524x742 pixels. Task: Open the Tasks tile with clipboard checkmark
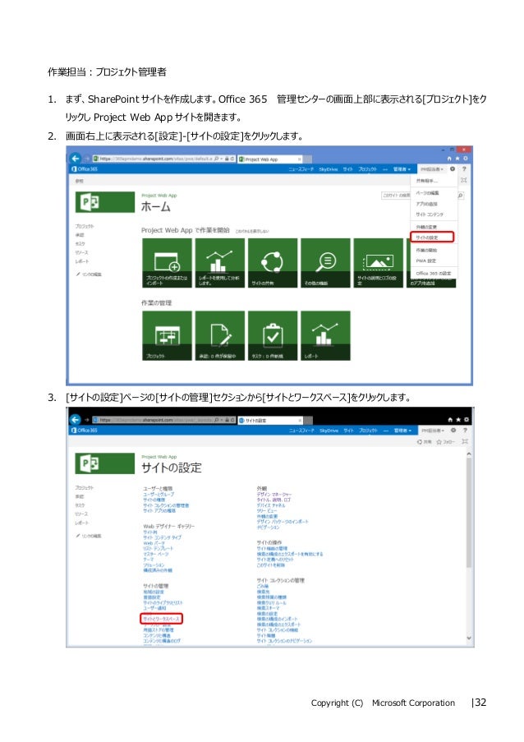(273, 335)
